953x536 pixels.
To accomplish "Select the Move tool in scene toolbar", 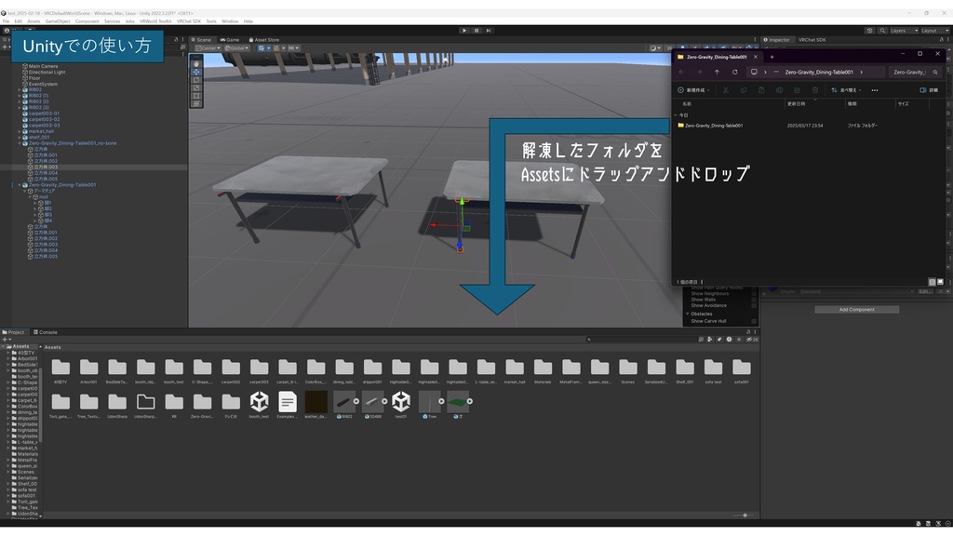I will tap(195, 71).
